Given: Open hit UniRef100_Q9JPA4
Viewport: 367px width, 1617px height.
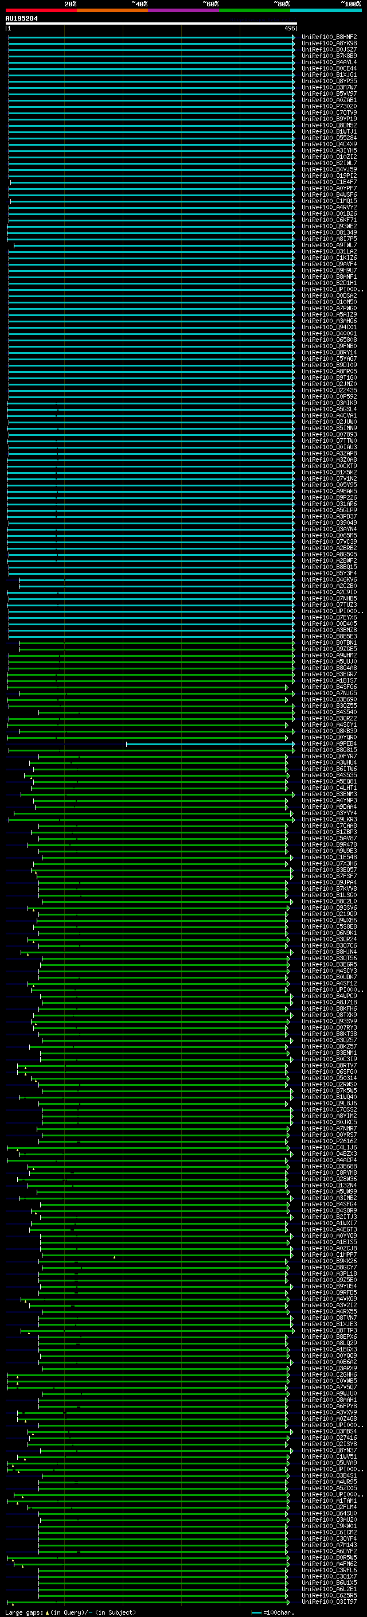Looking at the screenshot, I should point(329,883).
